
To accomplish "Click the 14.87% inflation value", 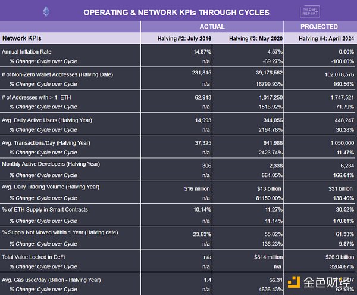I will point(202,52).
